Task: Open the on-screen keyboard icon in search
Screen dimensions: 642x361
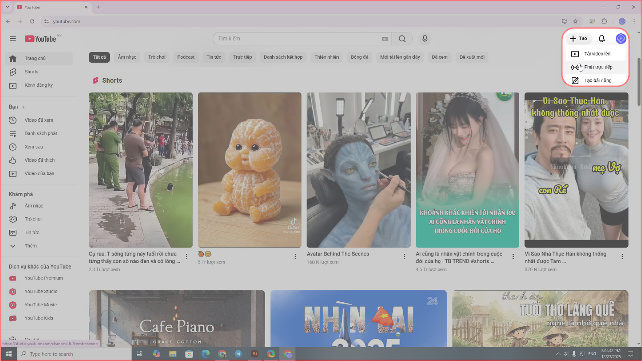Action: pos(385,39)
